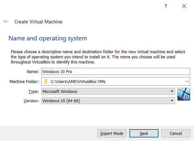Screen dimensions: 194x141
Task: Click the Name and operating system heading
Action: point(48,38)
